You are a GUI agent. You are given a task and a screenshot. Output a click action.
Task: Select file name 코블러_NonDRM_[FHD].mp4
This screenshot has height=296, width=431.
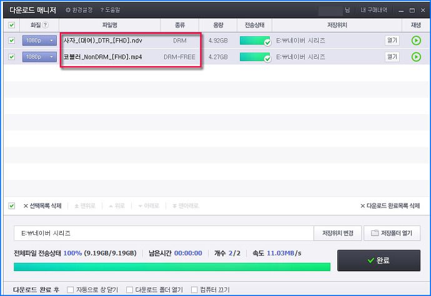coord(103,57)
